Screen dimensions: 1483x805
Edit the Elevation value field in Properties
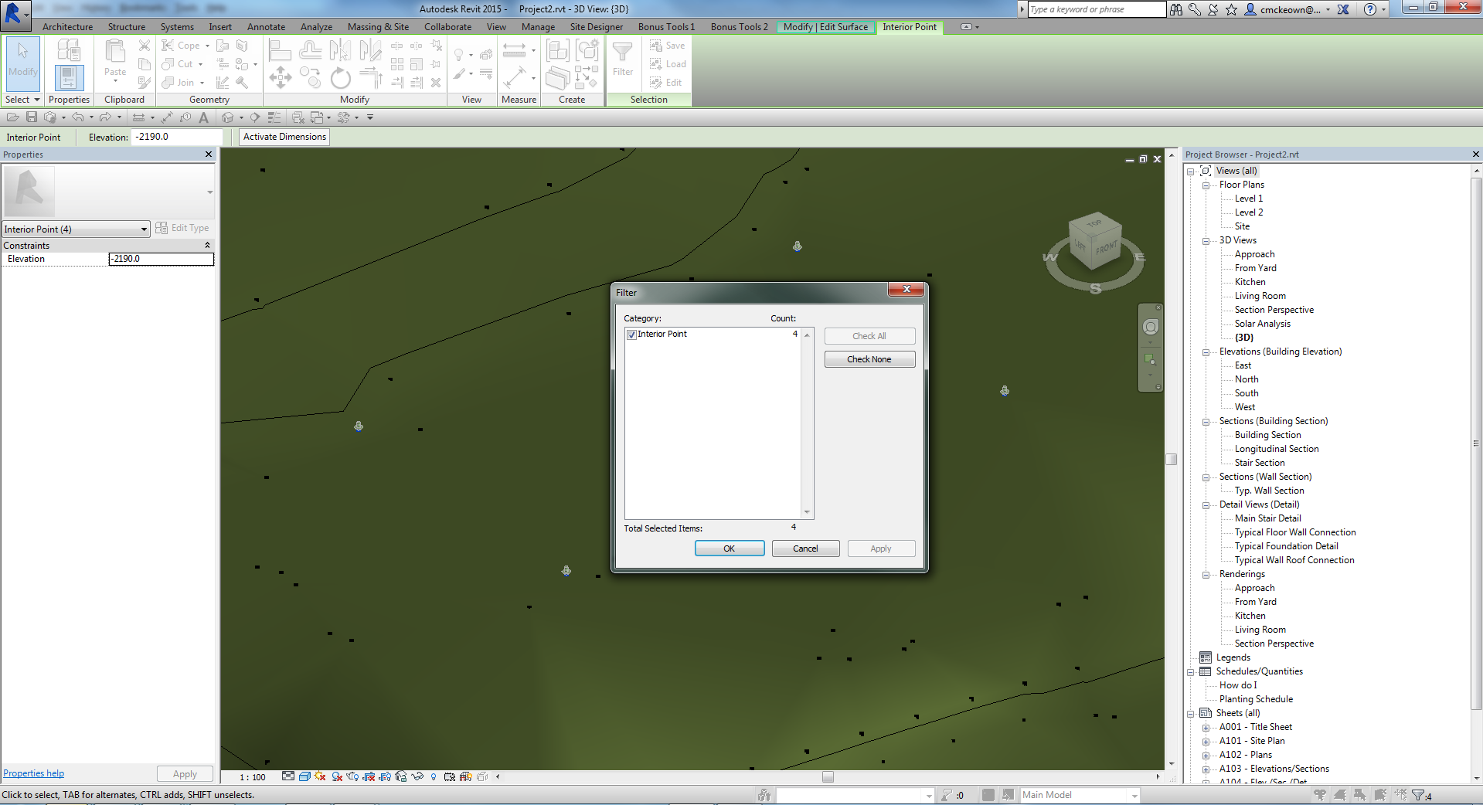pos(160,259)
